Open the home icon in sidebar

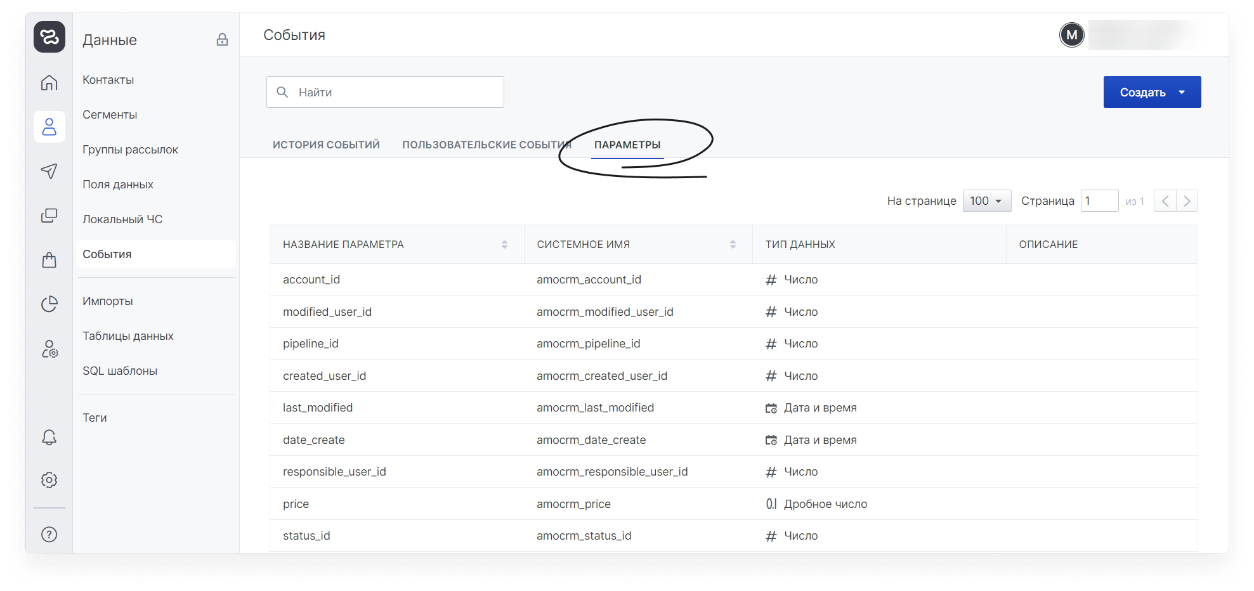49,83
